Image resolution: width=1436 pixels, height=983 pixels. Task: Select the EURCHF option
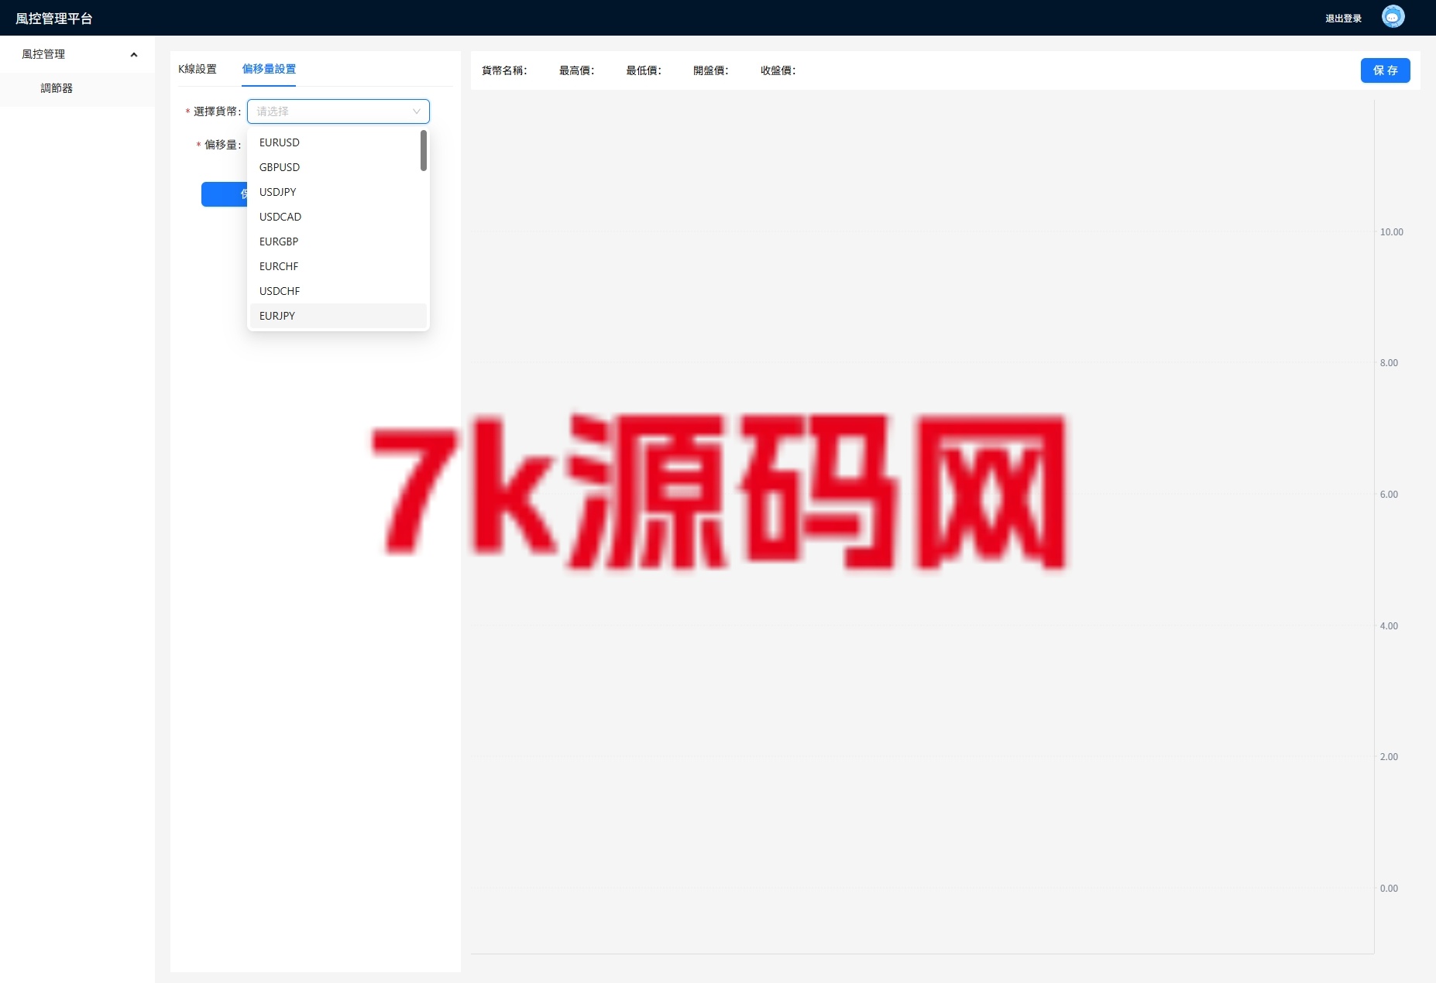click(x=338, y=266)
